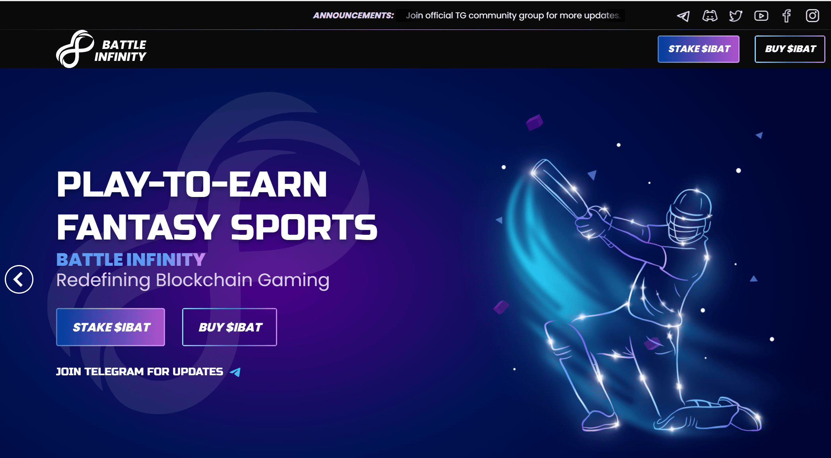
Task: Click header BUY $IBAT button
Action: pos(790,49)
